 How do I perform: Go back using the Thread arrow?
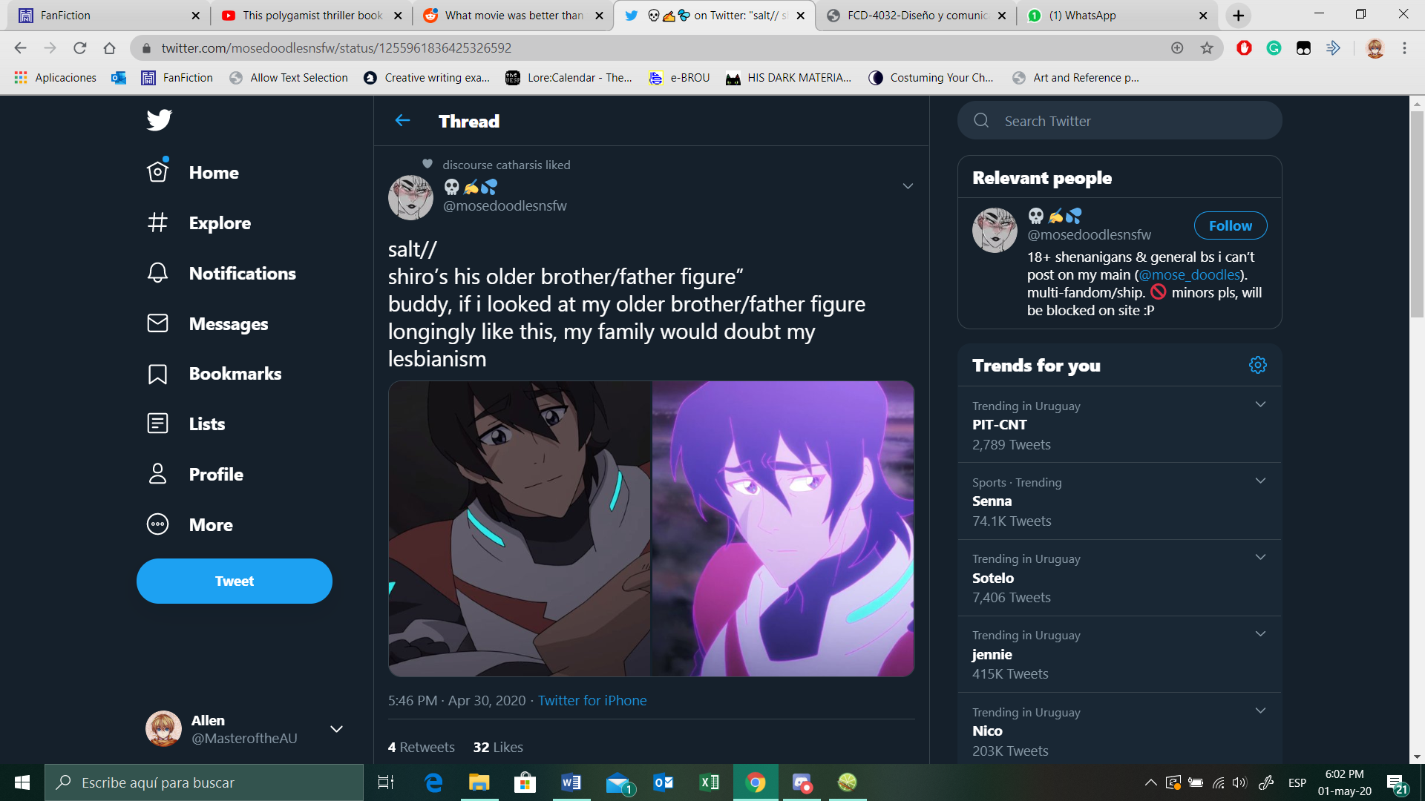click(402, 120)
